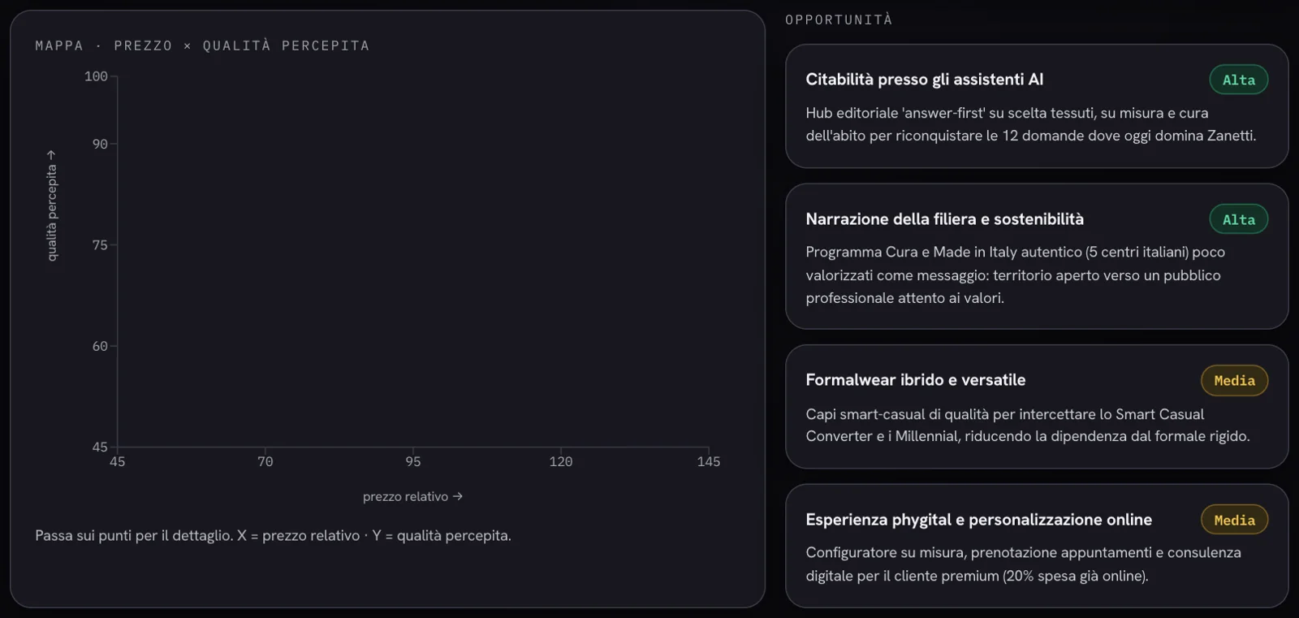Click the 90 tick label on the quality axis
This screenshot has width=1299, height=618.
coord(100,144)
